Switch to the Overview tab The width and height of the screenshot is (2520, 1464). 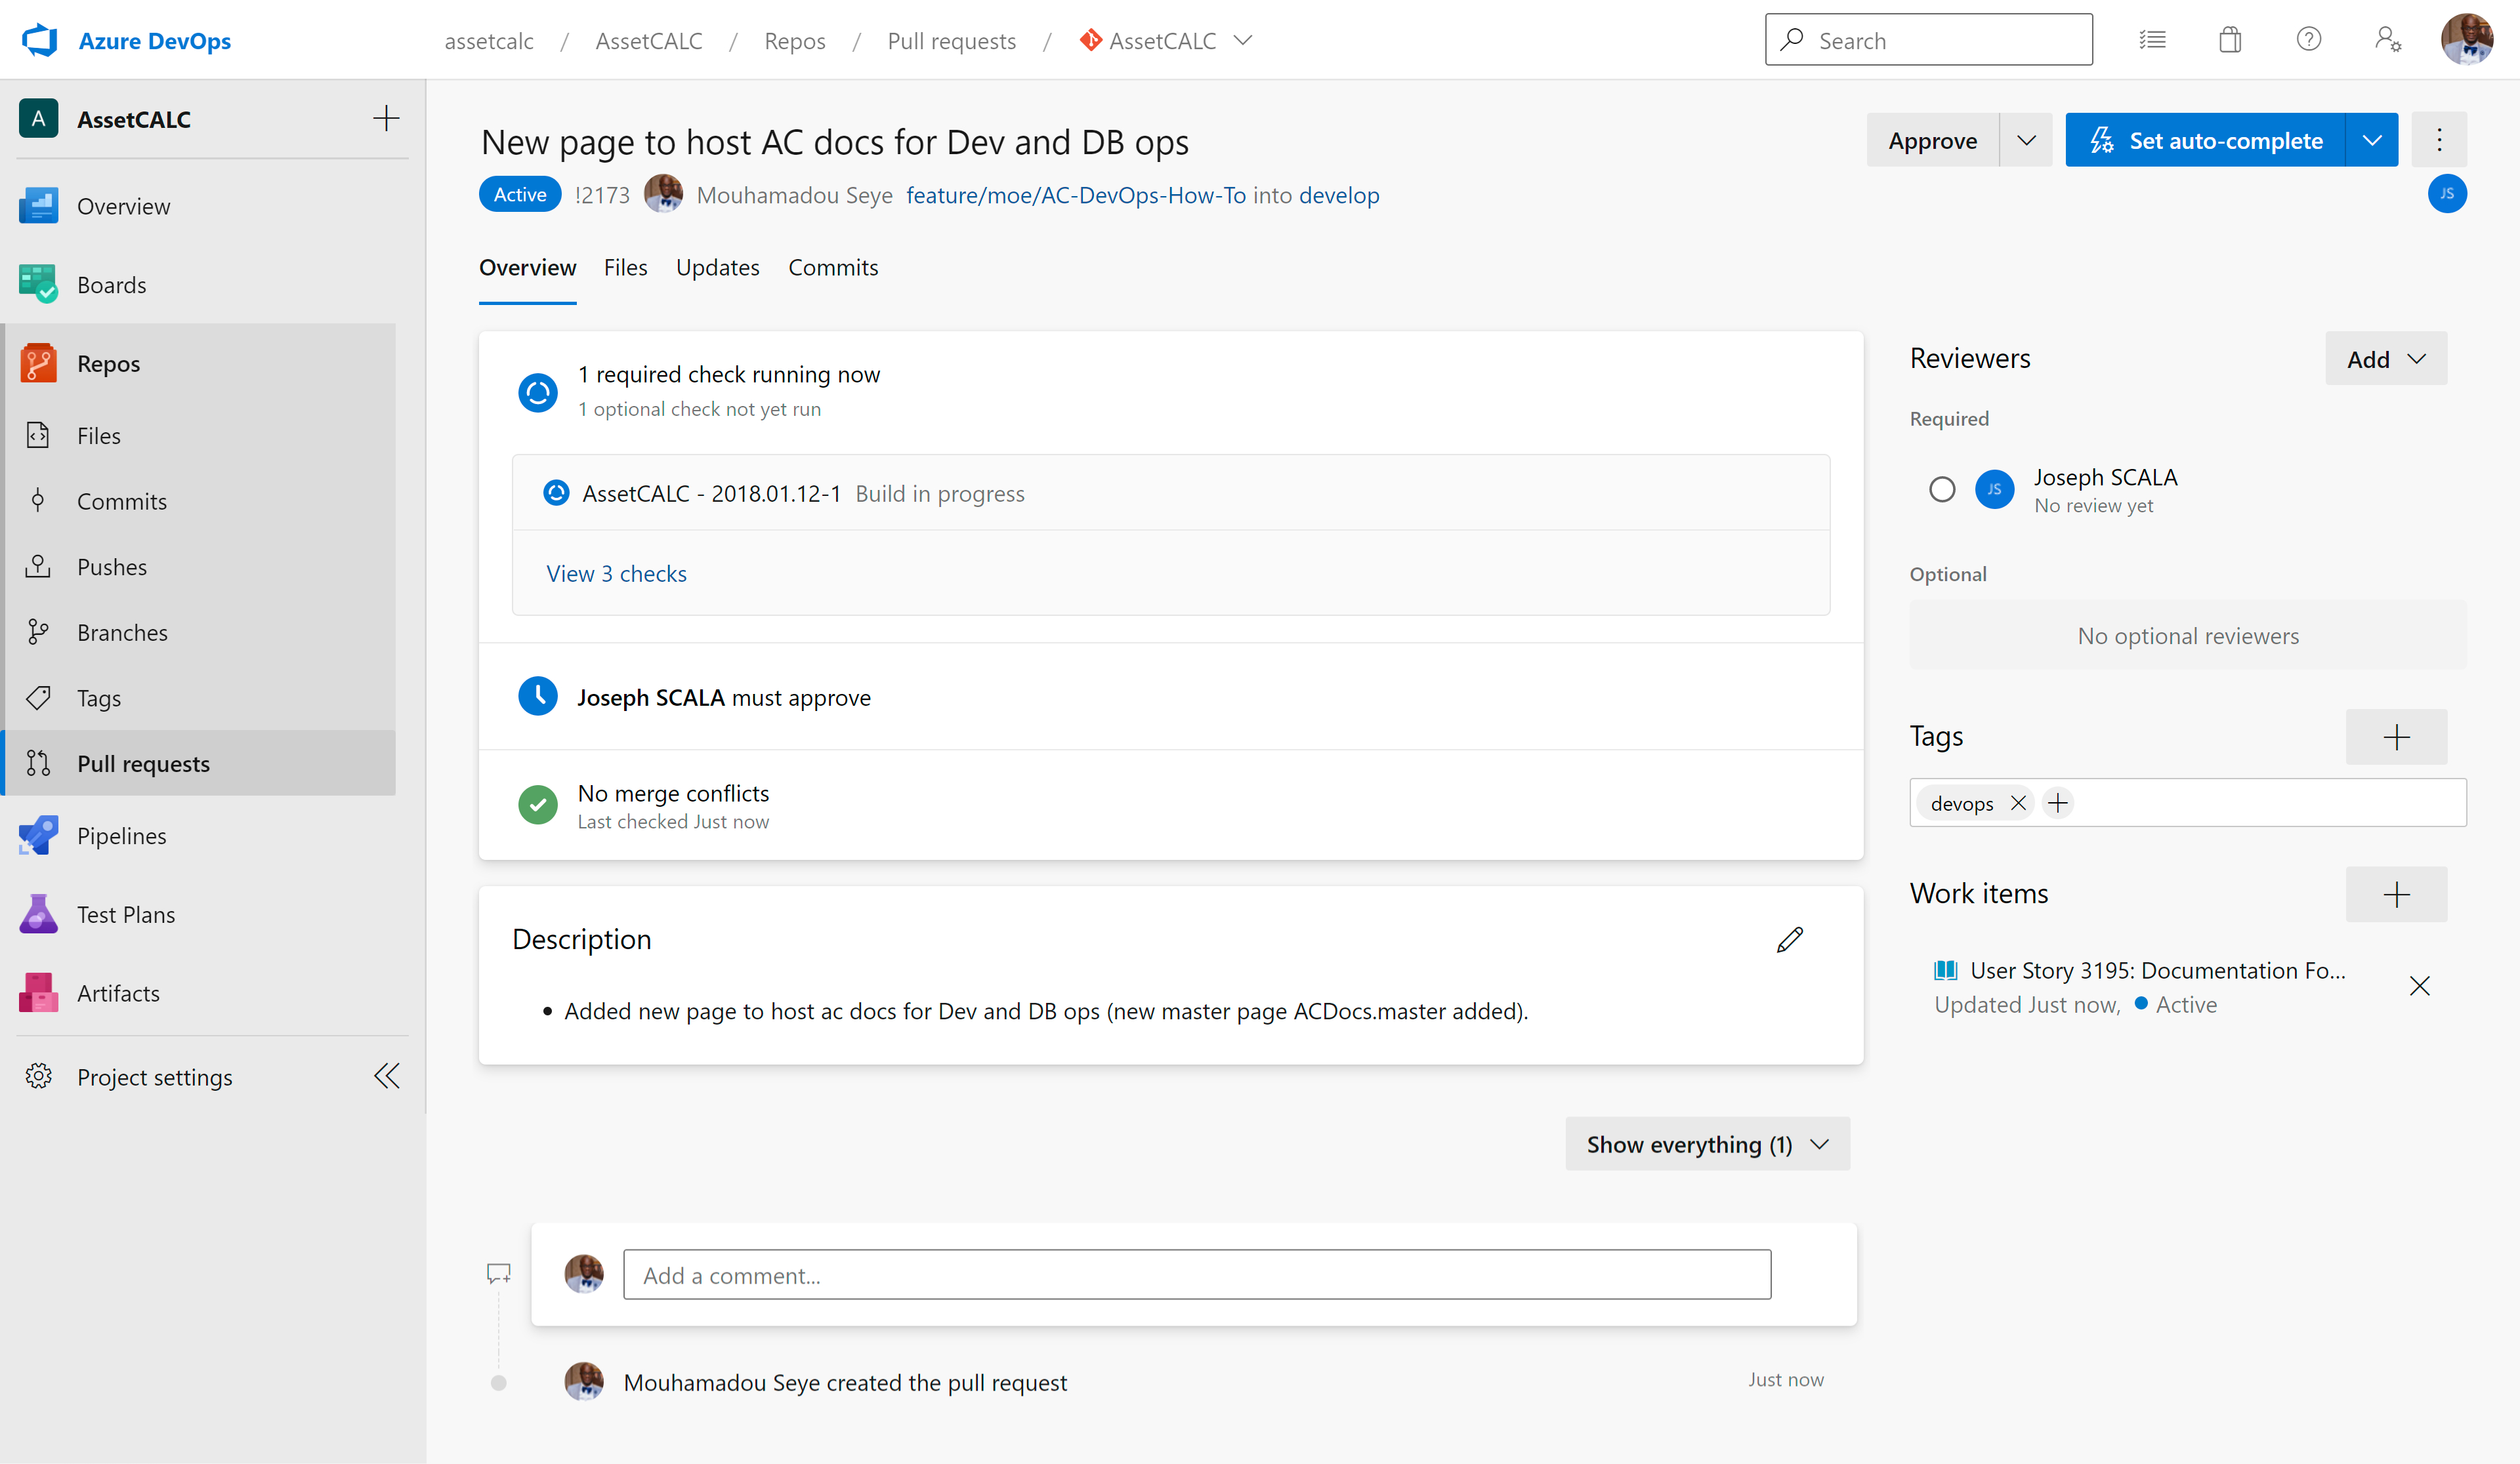pos(527,268)
